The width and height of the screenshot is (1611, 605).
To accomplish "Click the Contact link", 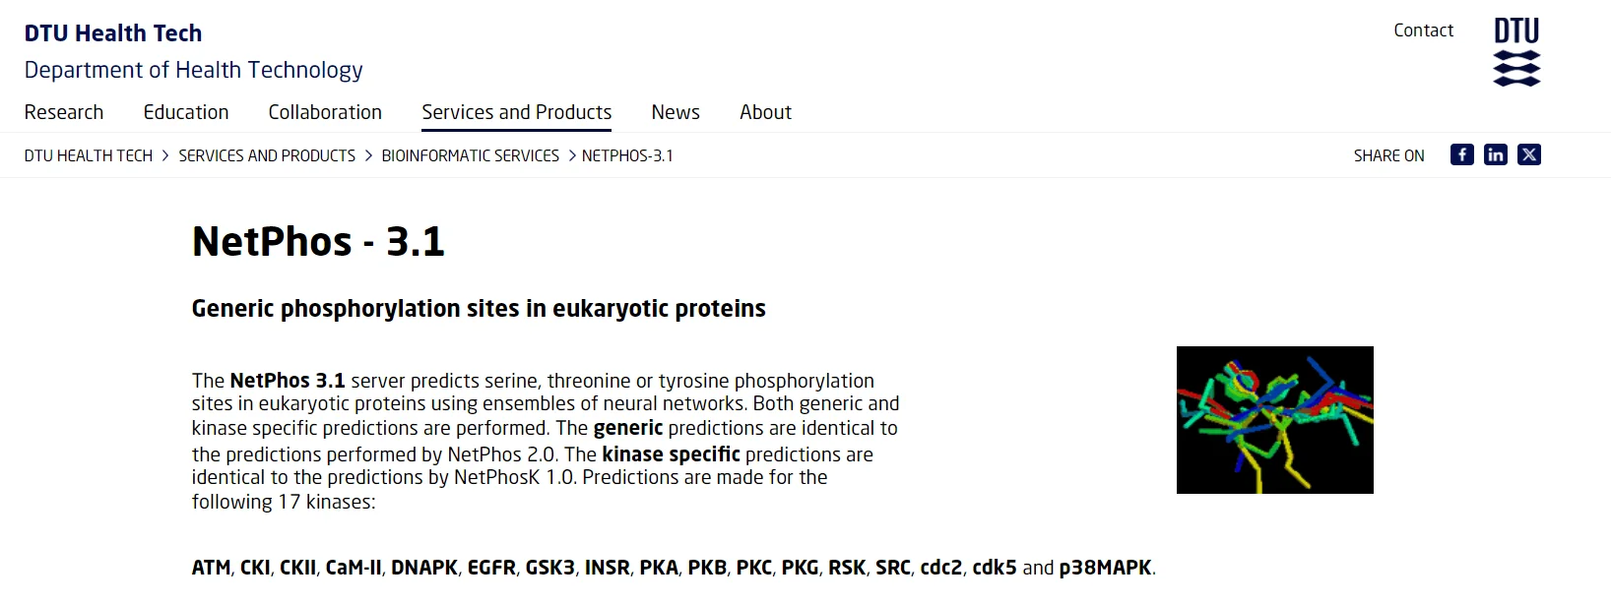I will coord(1423,30).
